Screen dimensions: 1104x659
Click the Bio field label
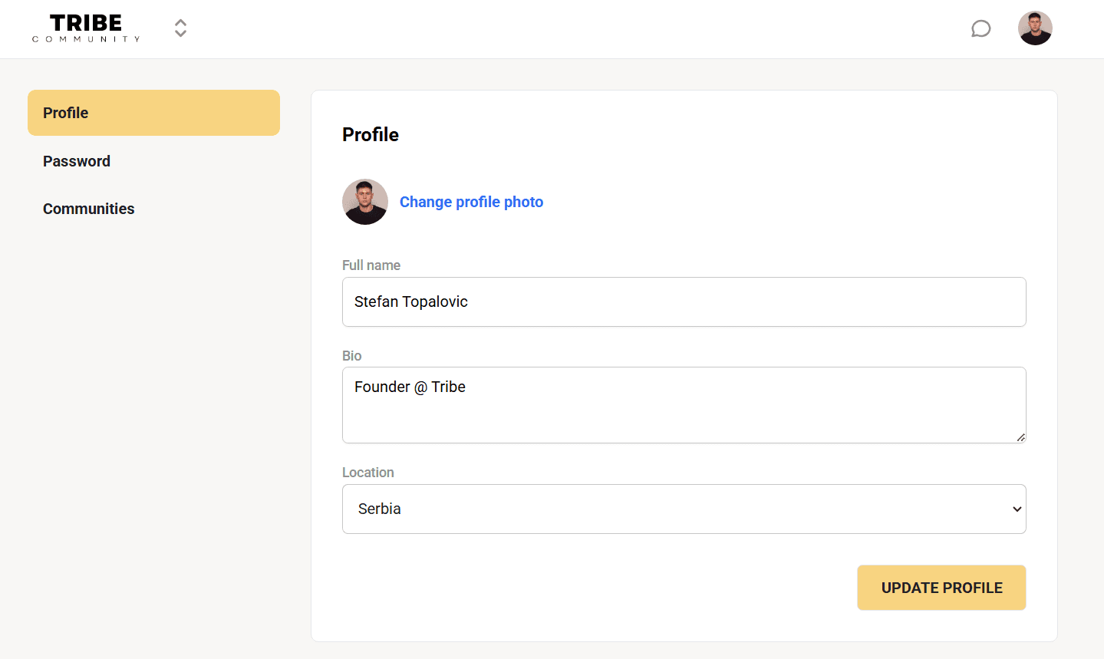[x=351, y=356]
